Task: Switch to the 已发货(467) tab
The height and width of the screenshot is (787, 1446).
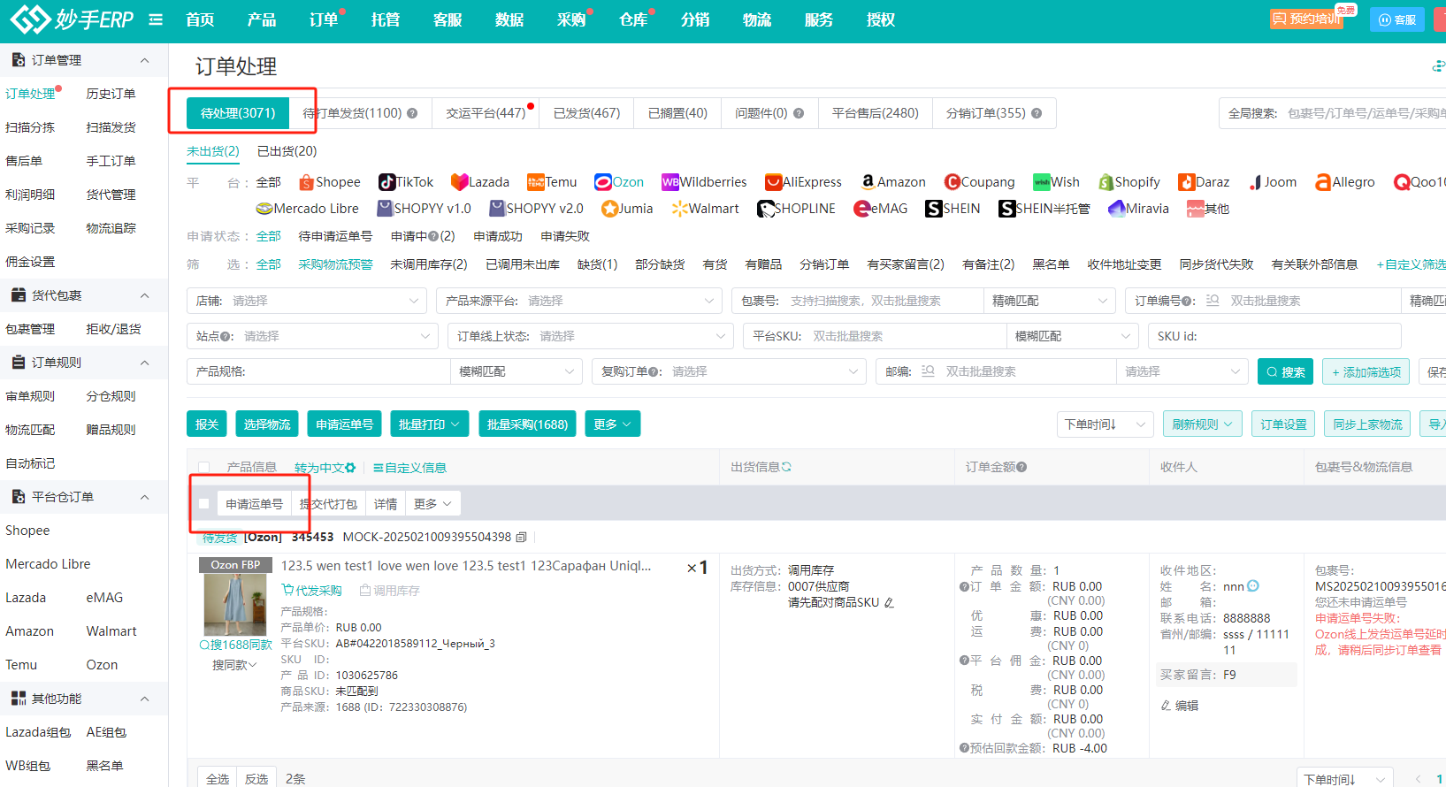Action: point(586,113)
